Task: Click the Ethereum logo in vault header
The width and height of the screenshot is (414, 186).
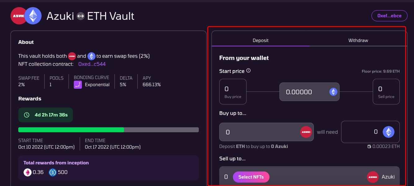Action: coord(33,16)
